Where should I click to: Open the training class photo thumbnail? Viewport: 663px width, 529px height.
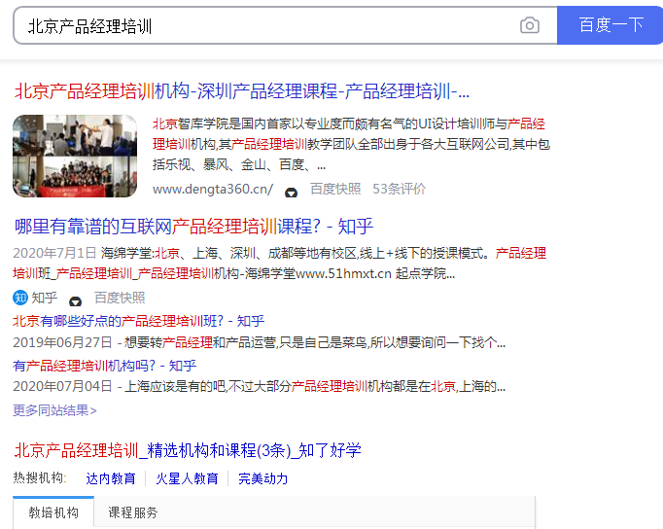(75, 156)
